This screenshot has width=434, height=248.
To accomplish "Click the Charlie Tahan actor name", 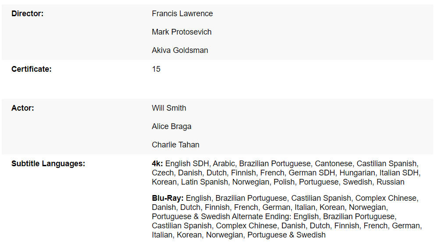I will (175, 145).
